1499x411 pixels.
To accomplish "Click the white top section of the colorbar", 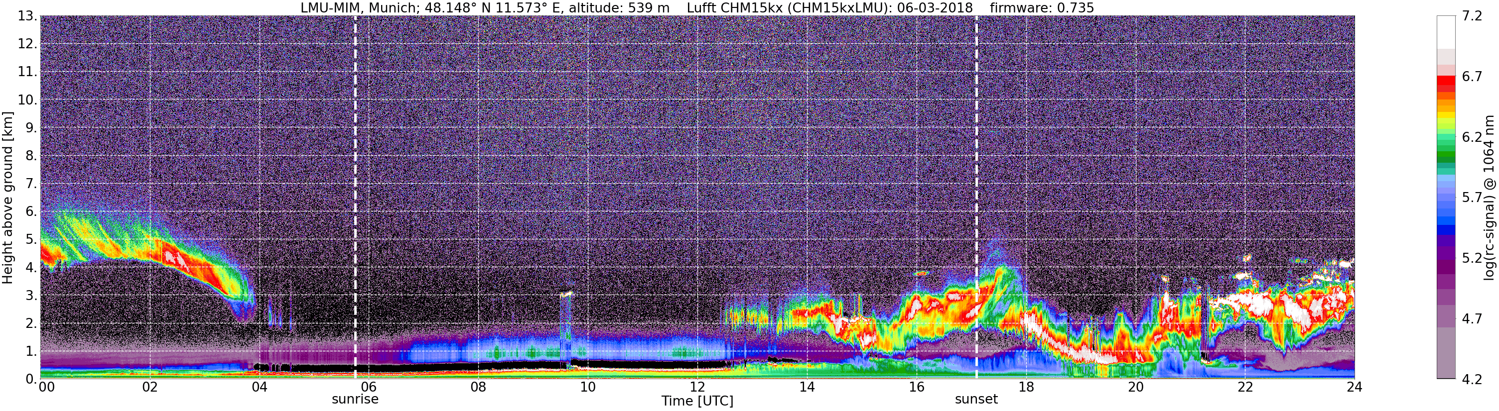I will (x=1446, y=32).
